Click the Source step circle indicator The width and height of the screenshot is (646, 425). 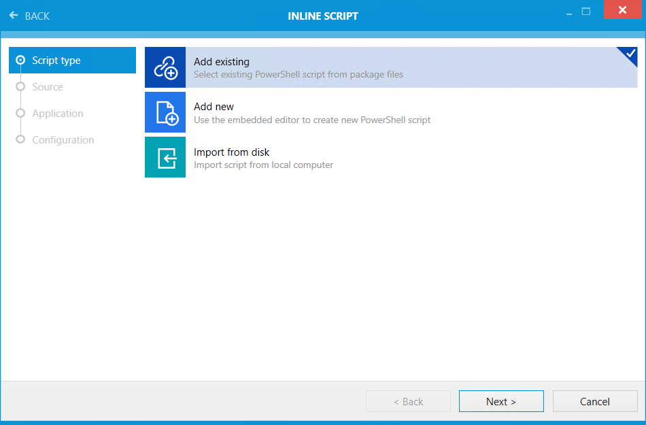[x=21, y=86]
